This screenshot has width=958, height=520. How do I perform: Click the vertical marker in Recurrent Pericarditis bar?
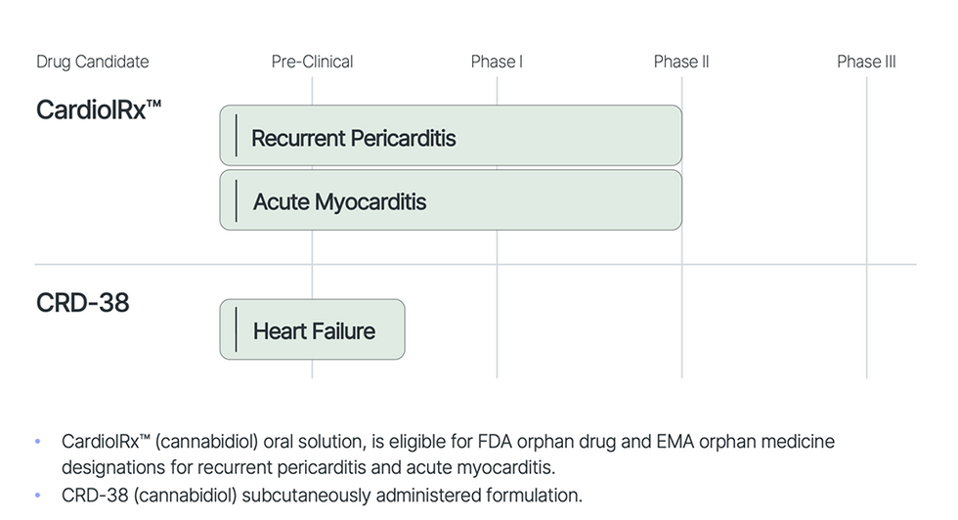pos(237,135)
